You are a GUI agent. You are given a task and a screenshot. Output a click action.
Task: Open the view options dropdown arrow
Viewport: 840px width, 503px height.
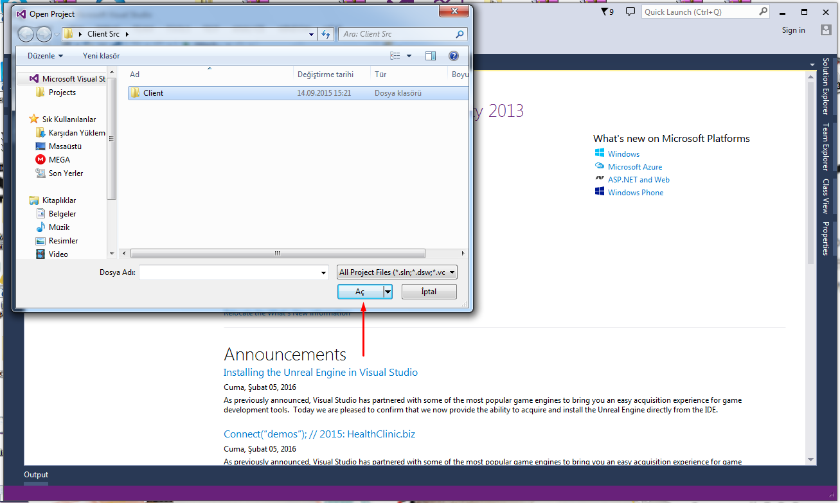409,56
